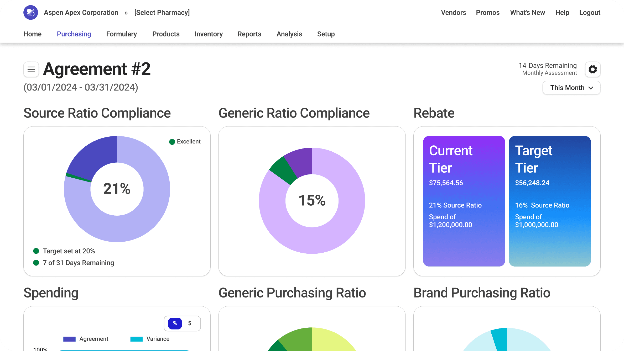Open the hamburger menu beside Agreement #2
This screenshot has height=351, width=624.
[x=31, y=70]
